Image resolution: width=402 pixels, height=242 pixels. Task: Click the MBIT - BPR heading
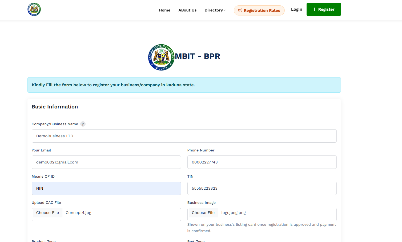[198, 56]
